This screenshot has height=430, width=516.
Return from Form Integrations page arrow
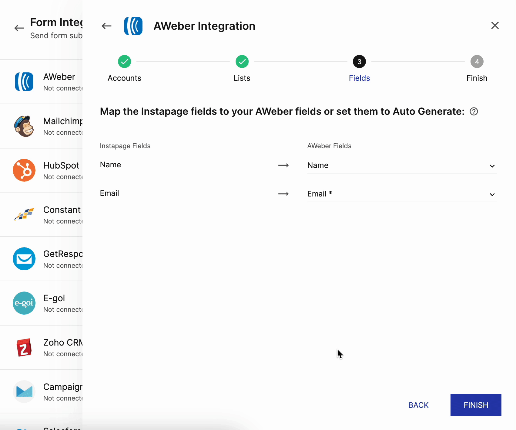[19, 28]
